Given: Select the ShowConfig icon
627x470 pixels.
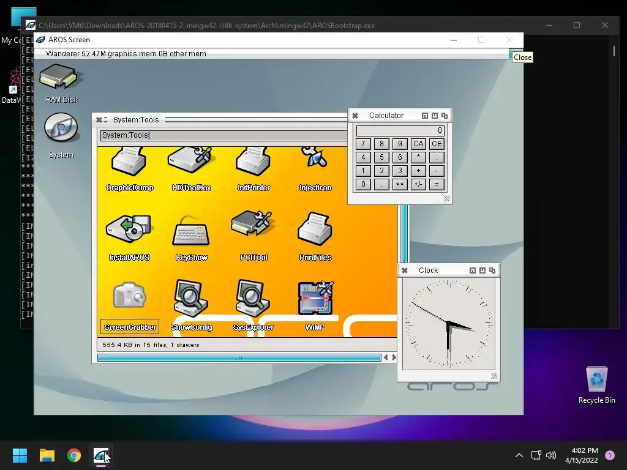Looking at the screenshot, I should tap(191, 306).
